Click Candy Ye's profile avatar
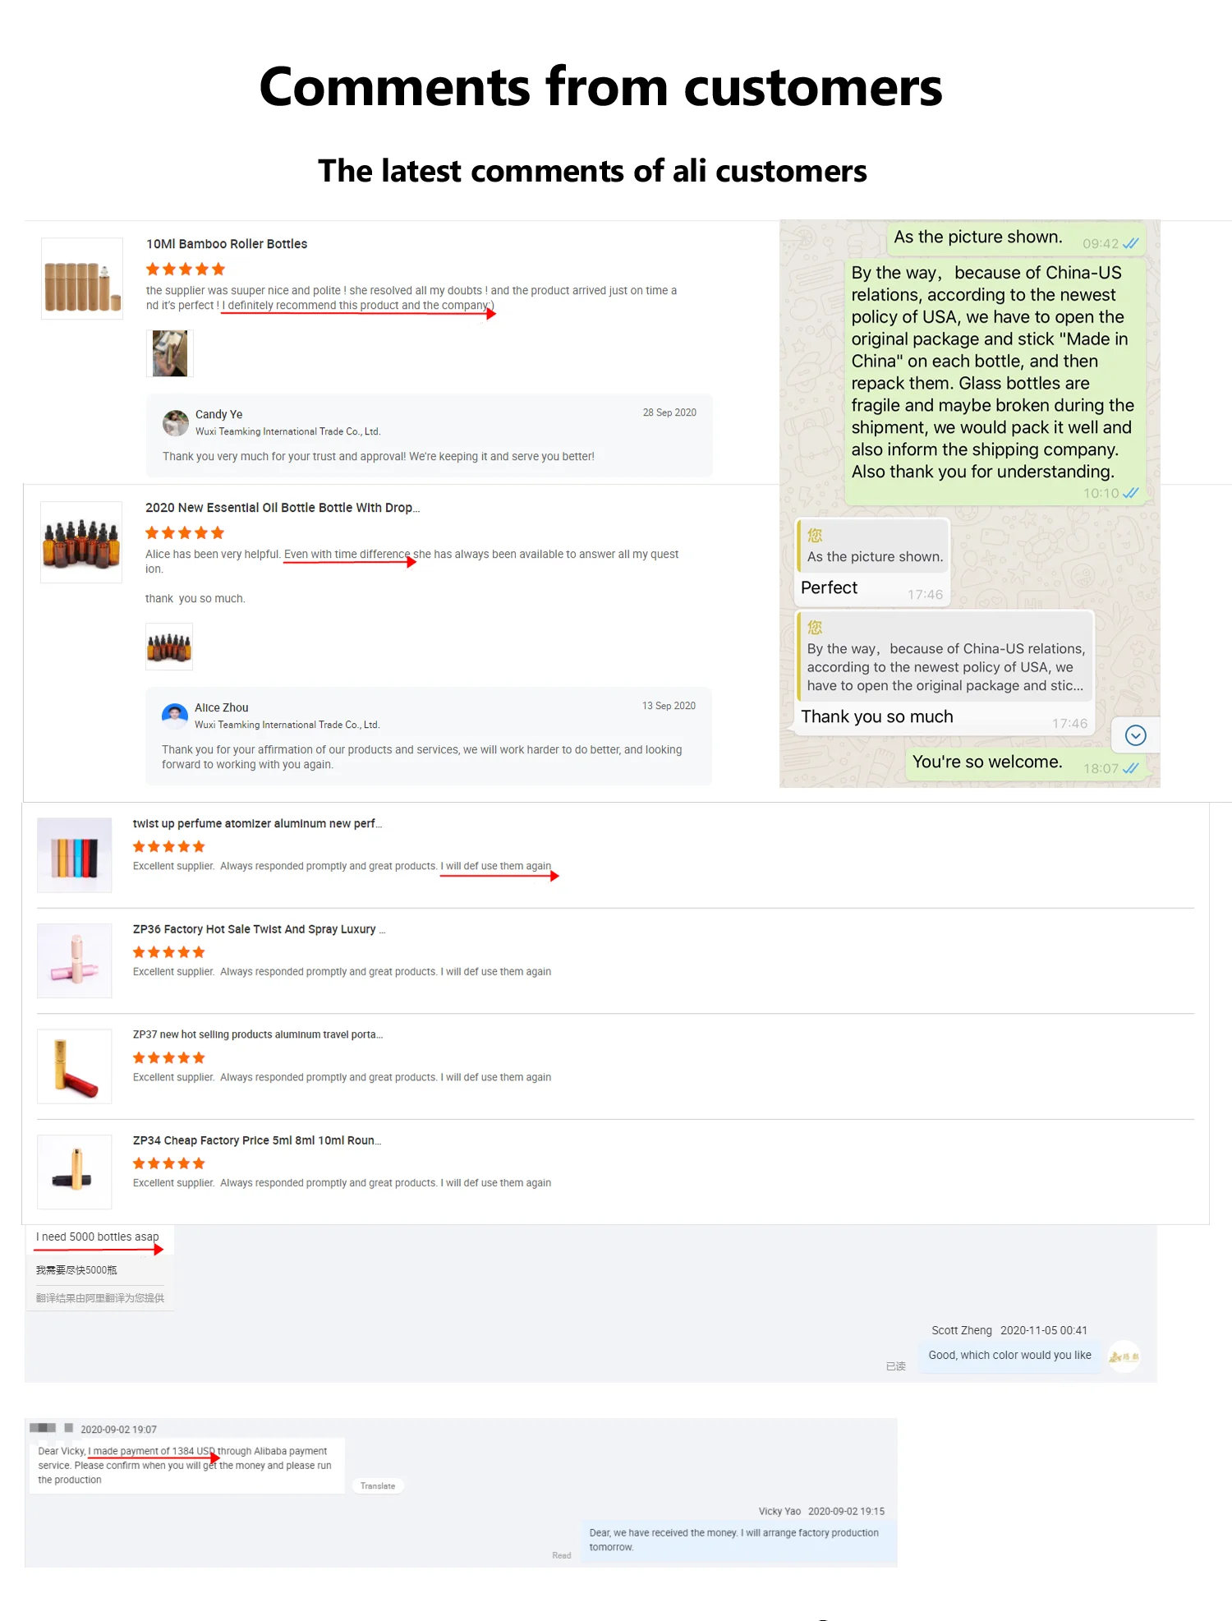 click(176, 423)
